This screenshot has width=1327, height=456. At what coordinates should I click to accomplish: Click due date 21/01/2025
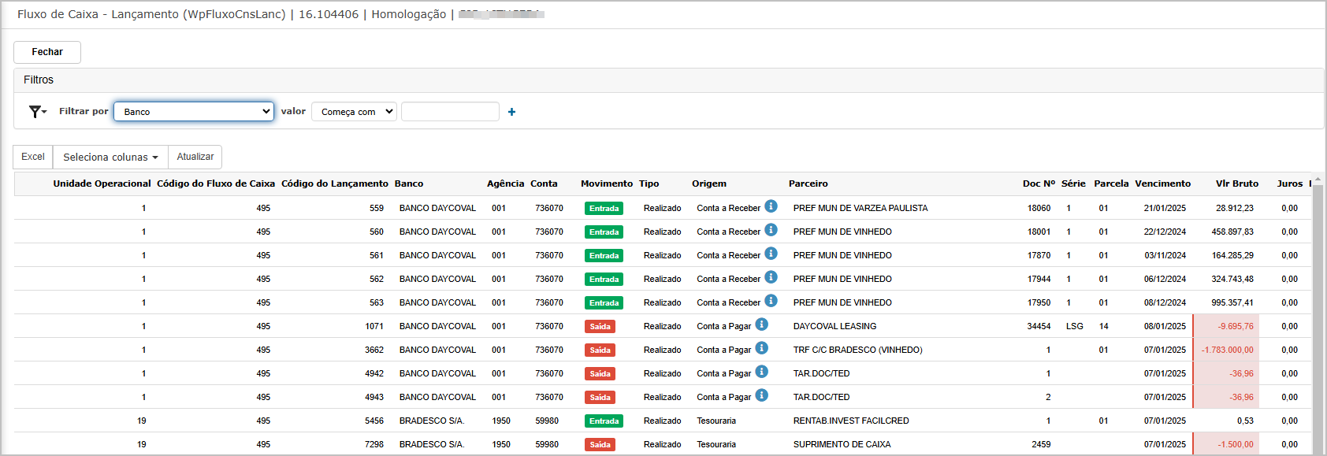[x=1165, y=208]
